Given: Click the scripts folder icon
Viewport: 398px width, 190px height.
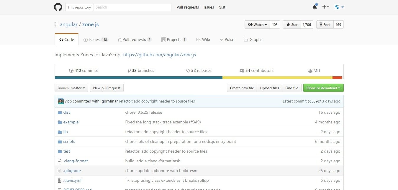Looking at the screenshot, I should 60,142.
